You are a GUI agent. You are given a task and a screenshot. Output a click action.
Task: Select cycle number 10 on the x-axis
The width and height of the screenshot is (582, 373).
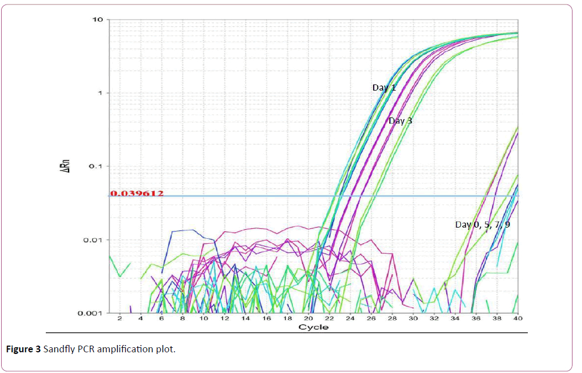point(203,318)
